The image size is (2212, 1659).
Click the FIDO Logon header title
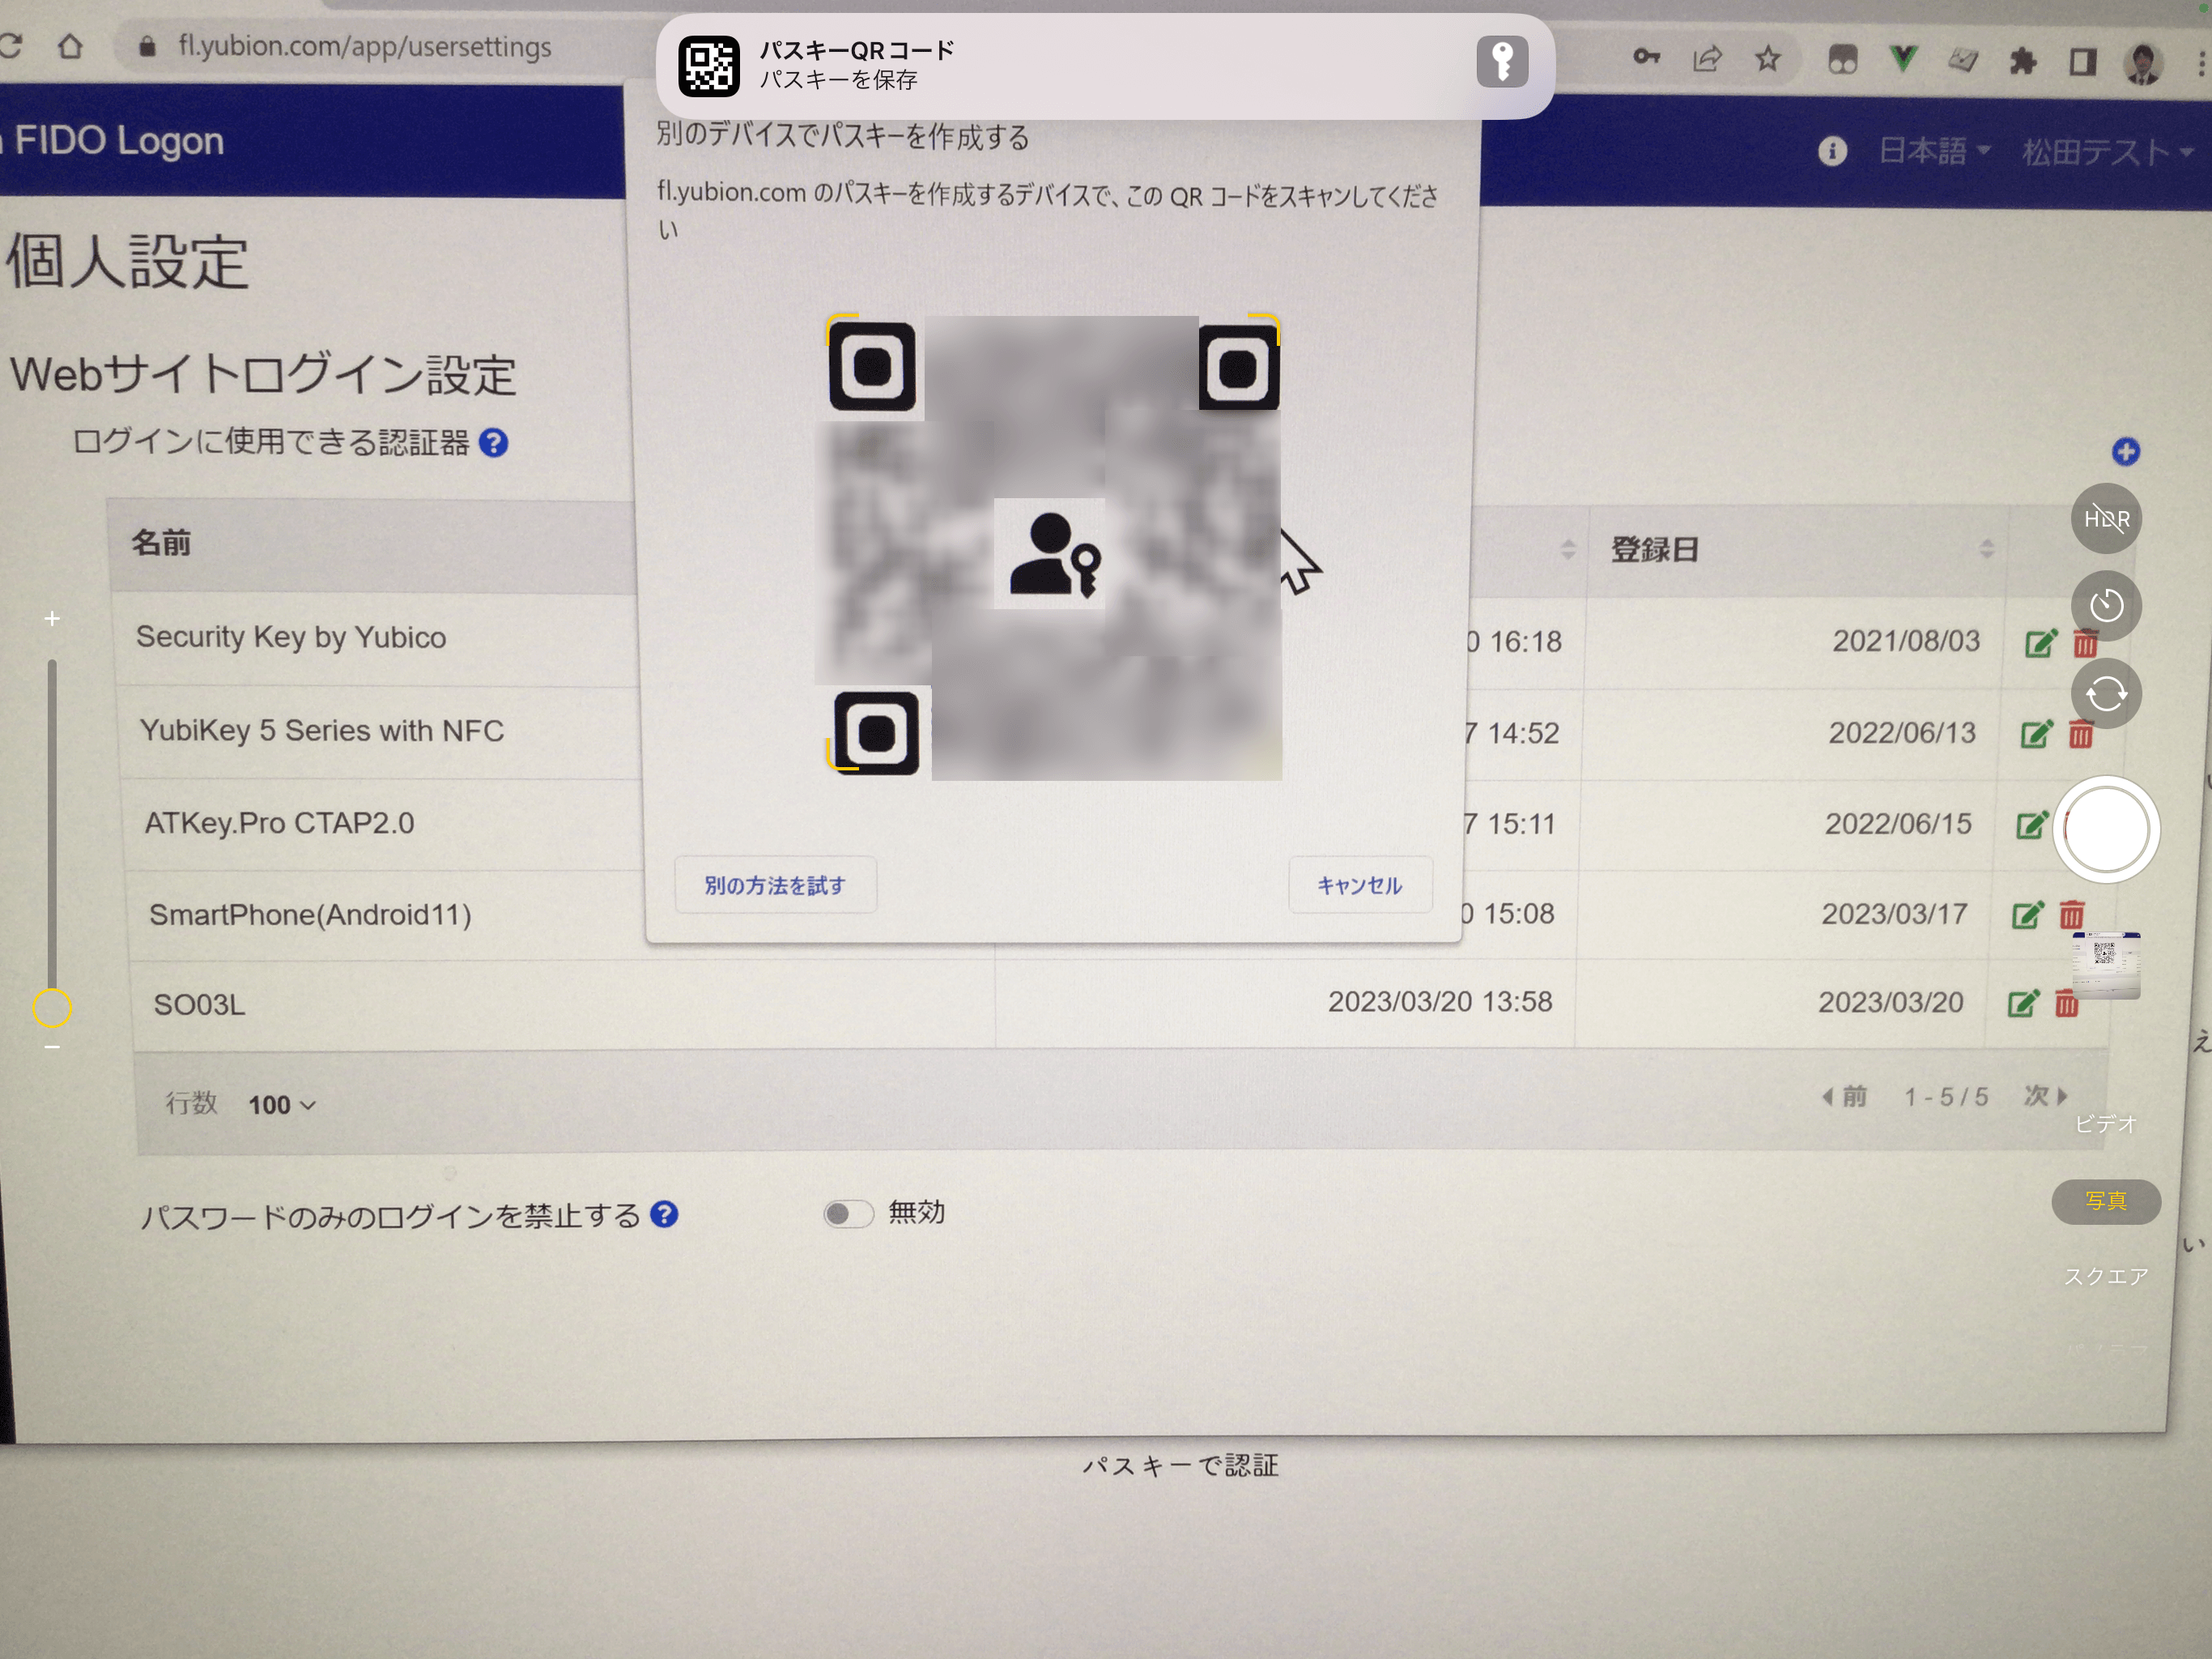click(x=118, y=141)
